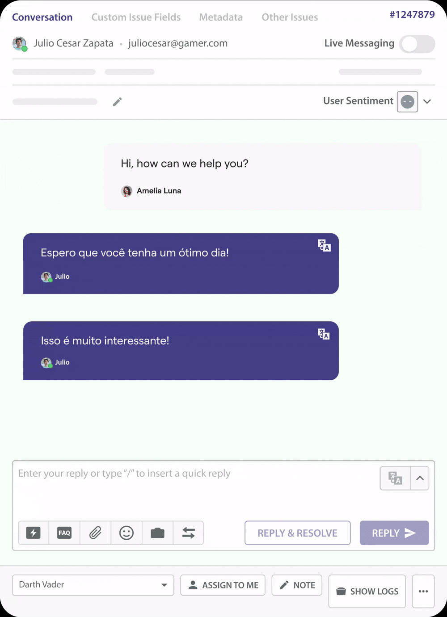Open the Metadata tab
This screenshot has width=447, height=617.
point(221,17)
